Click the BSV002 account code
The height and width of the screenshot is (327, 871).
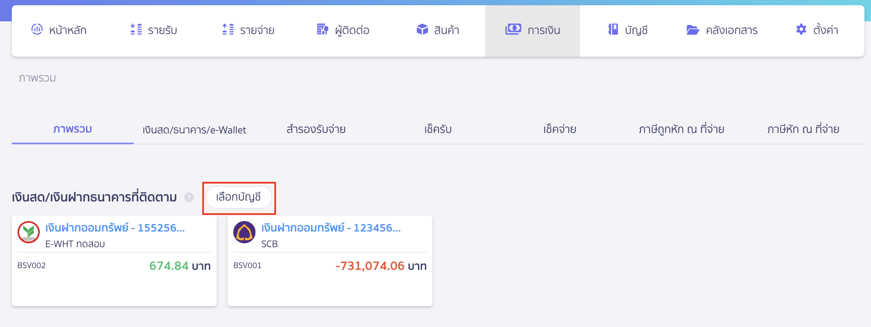31,266
